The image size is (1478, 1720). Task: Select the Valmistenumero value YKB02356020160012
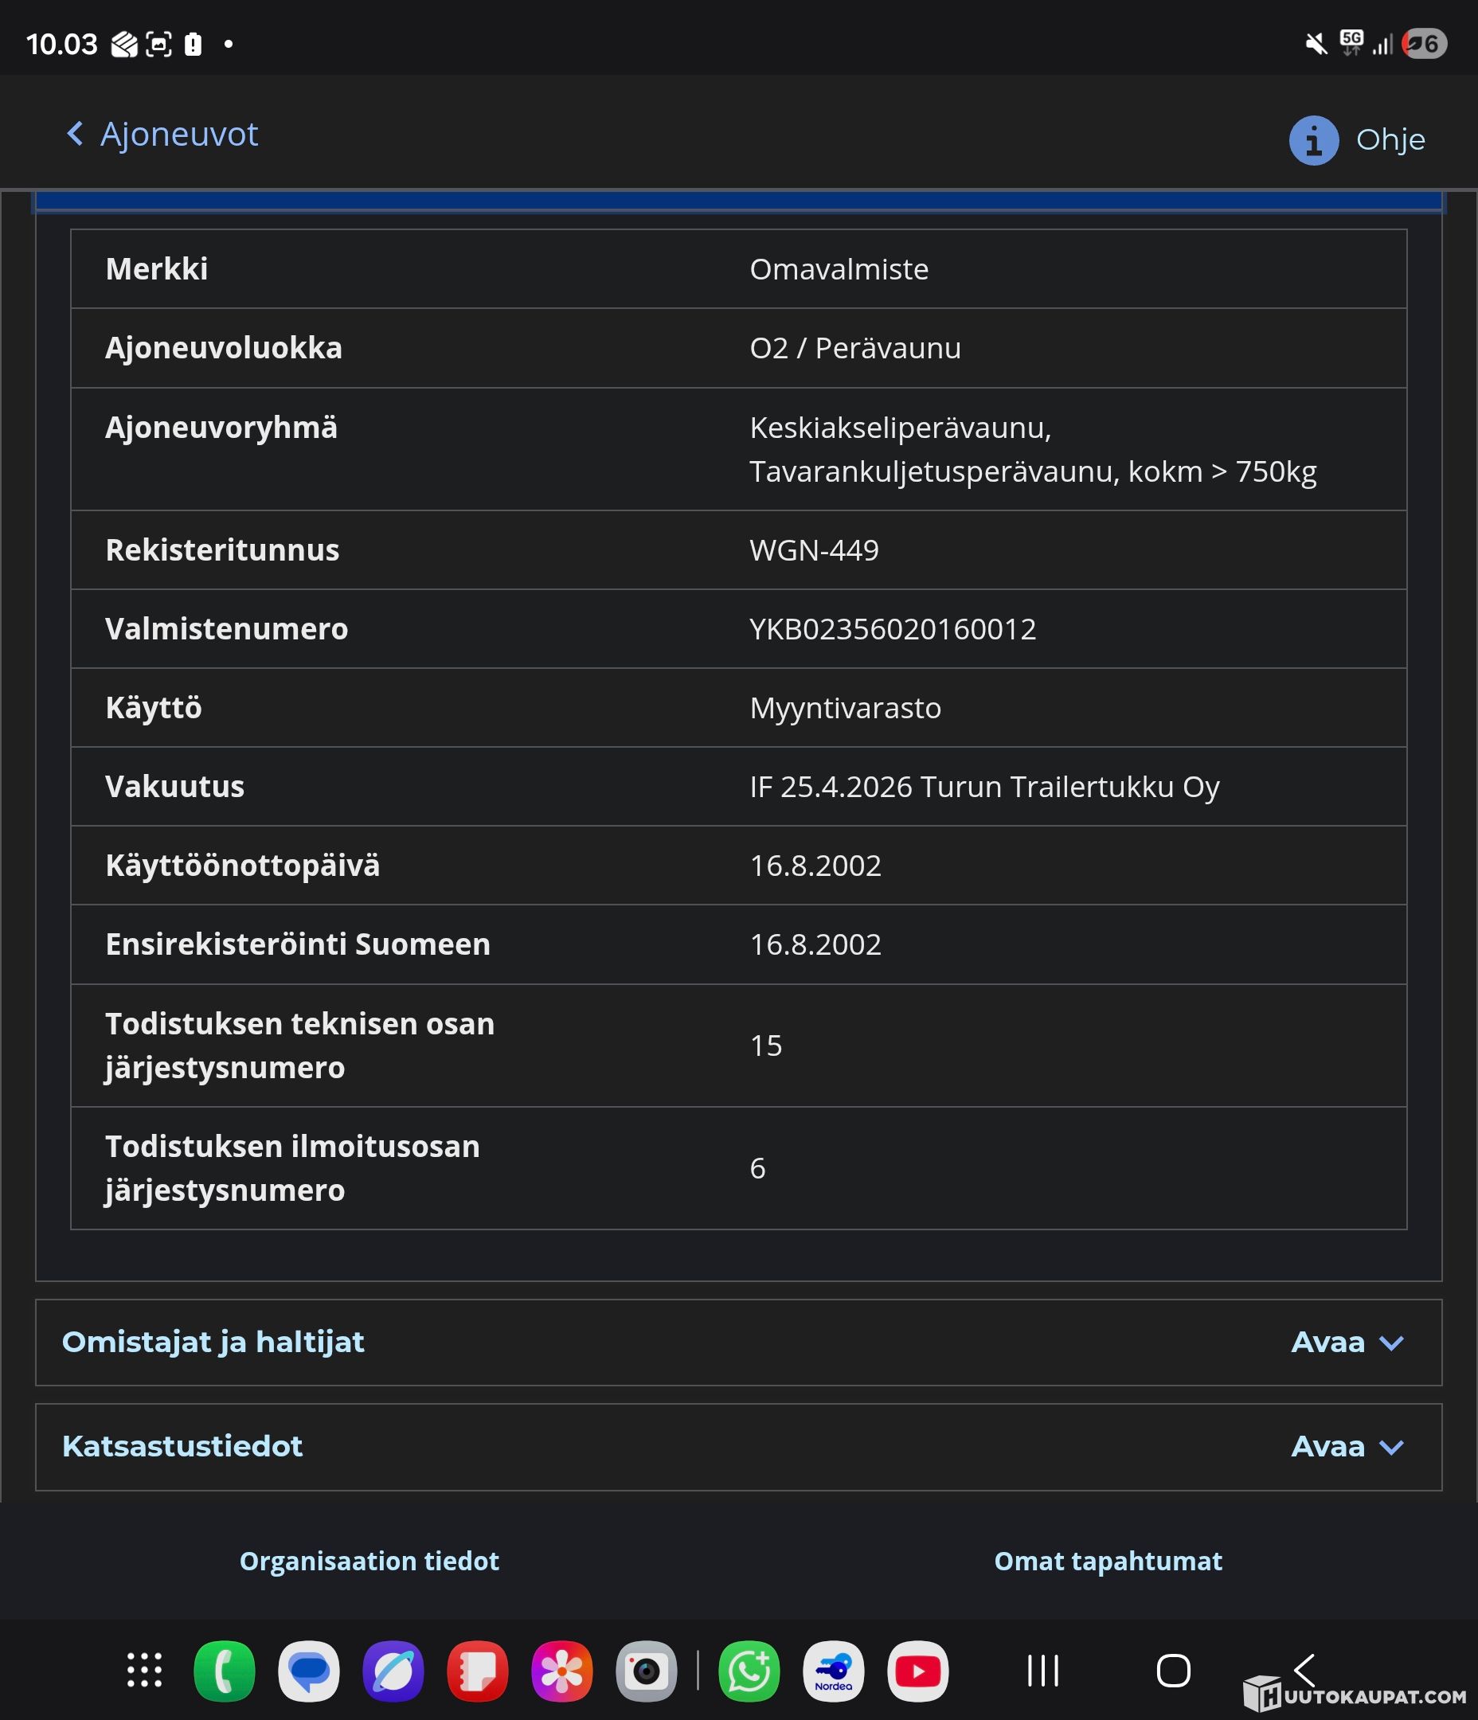(x=893, y=628)
